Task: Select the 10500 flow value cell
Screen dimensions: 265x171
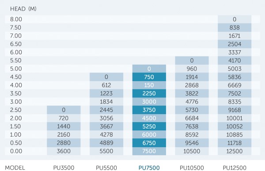Action: click(192, 151)
